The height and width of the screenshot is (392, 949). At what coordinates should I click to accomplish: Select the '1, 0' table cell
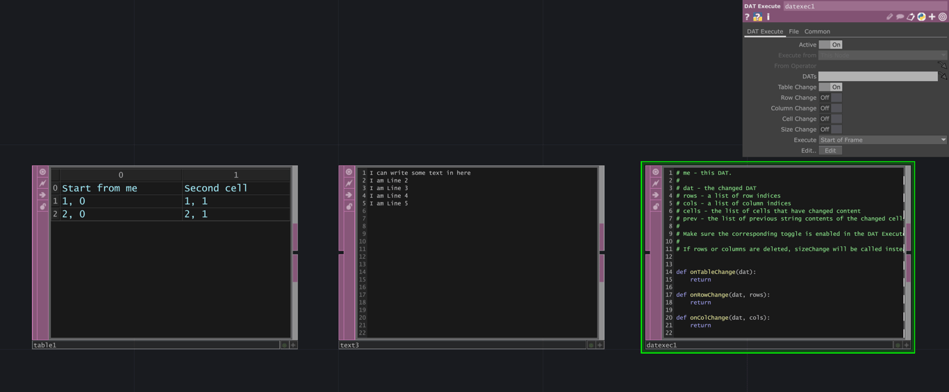[x=121, y=201]
